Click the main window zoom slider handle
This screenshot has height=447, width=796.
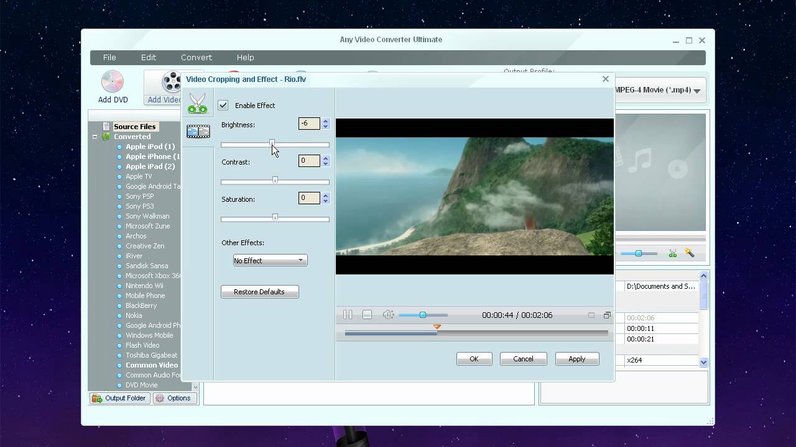pos(638,253)
